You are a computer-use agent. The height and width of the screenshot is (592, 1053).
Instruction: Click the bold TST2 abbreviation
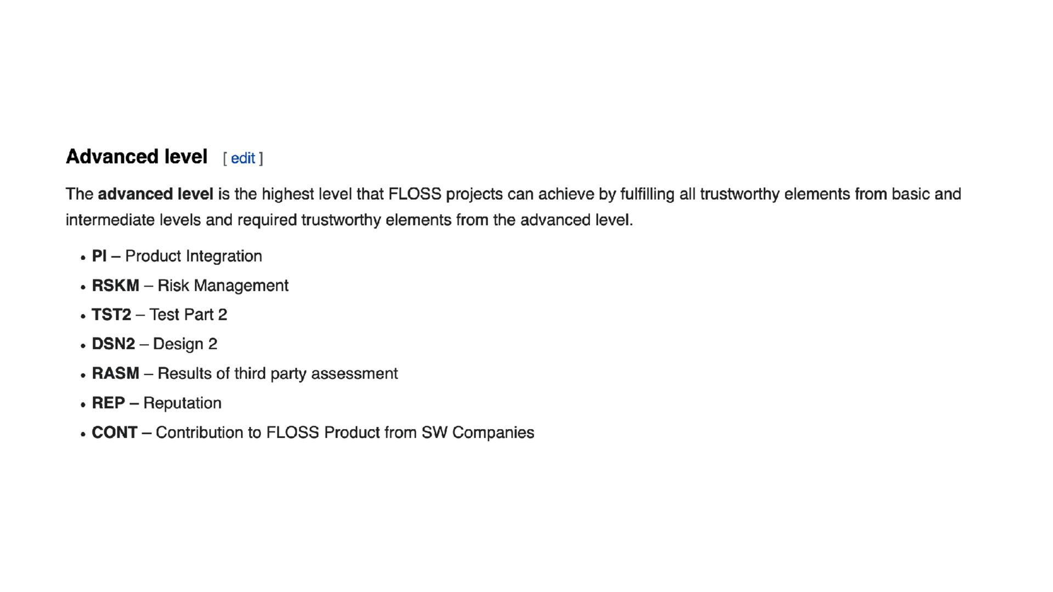[x=111, y=315]
